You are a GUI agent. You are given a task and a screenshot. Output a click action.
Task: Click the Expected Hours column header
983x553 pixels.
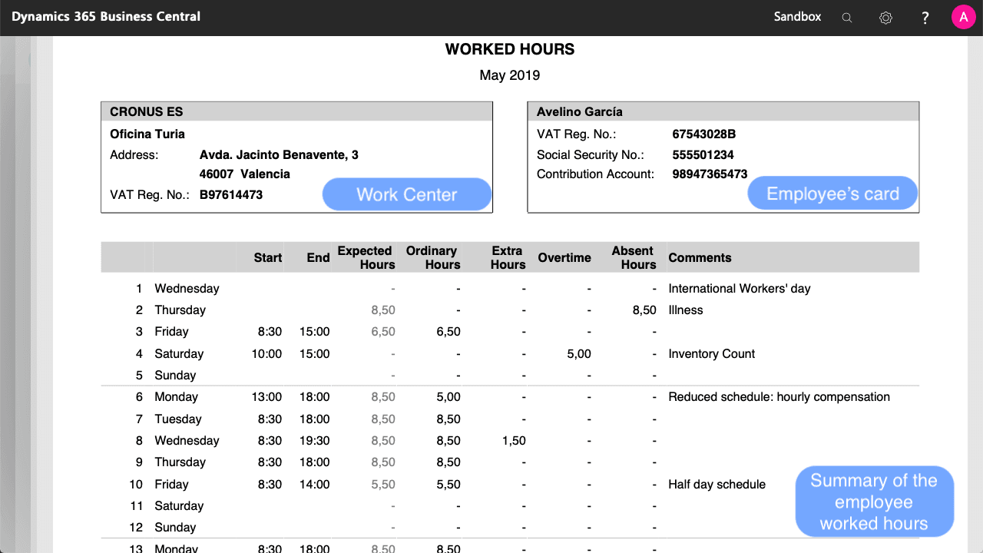pos(366,257)
